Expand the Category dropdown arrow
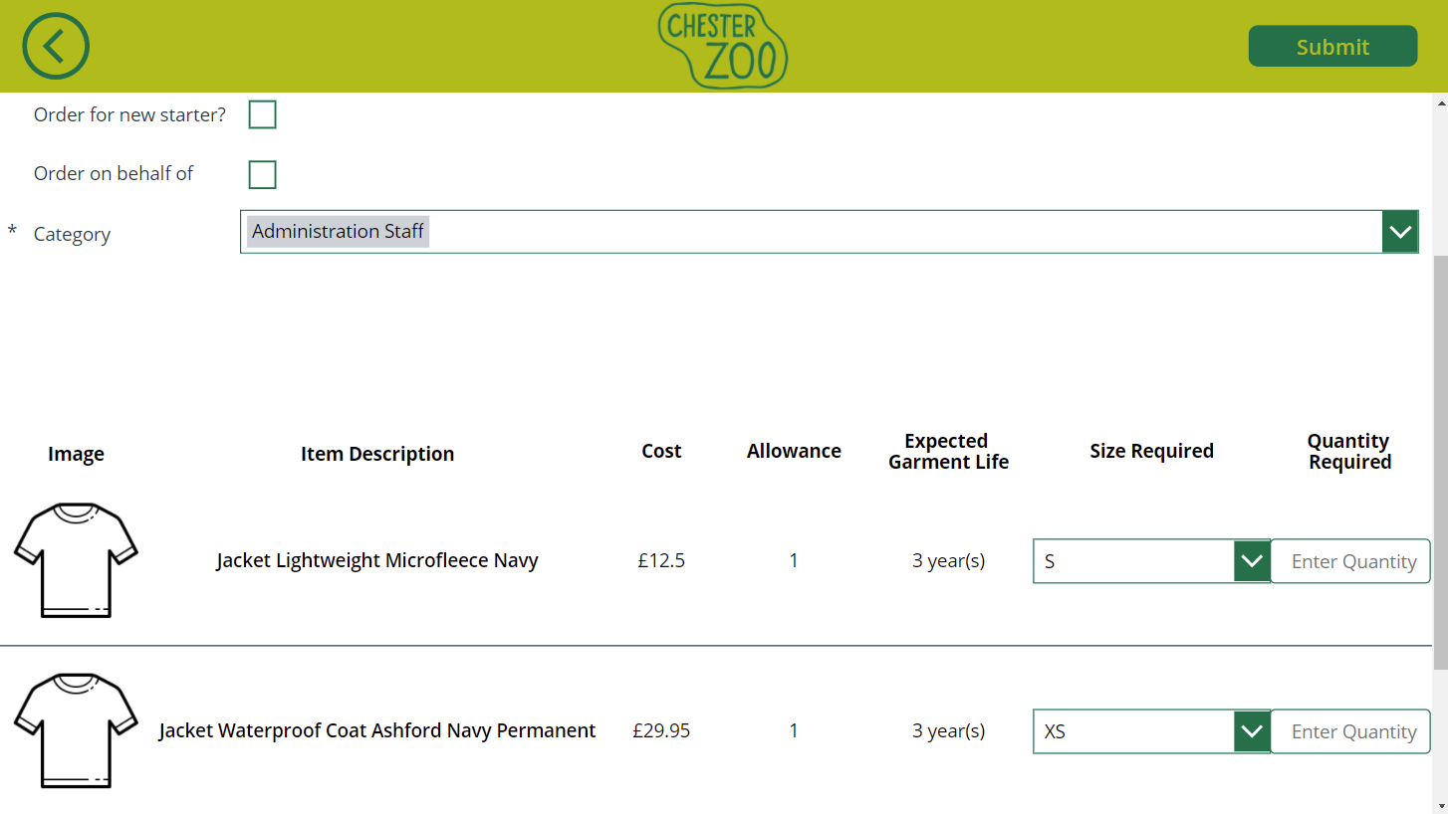1448x814 pixels. (1400, 232)
